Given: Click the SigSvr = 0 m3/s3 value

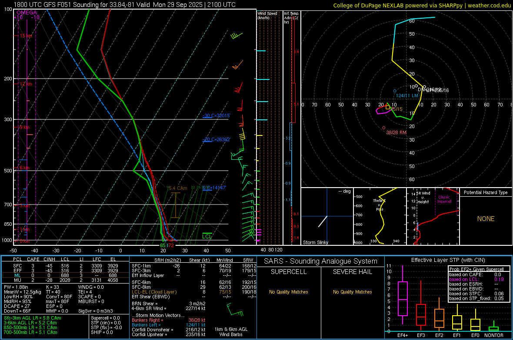Looking at the screenshot, I should point(96,311).
